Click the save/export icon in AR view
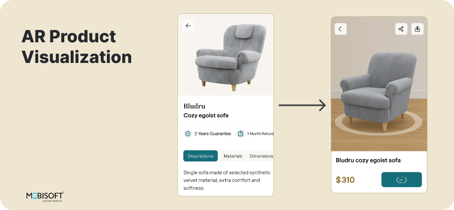 click(x=417, y=29)
